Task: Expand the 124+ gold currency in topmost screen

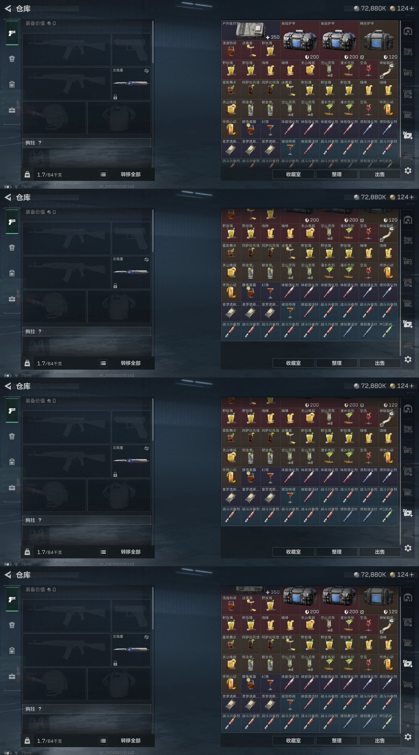Action: [x=402, y=8]
